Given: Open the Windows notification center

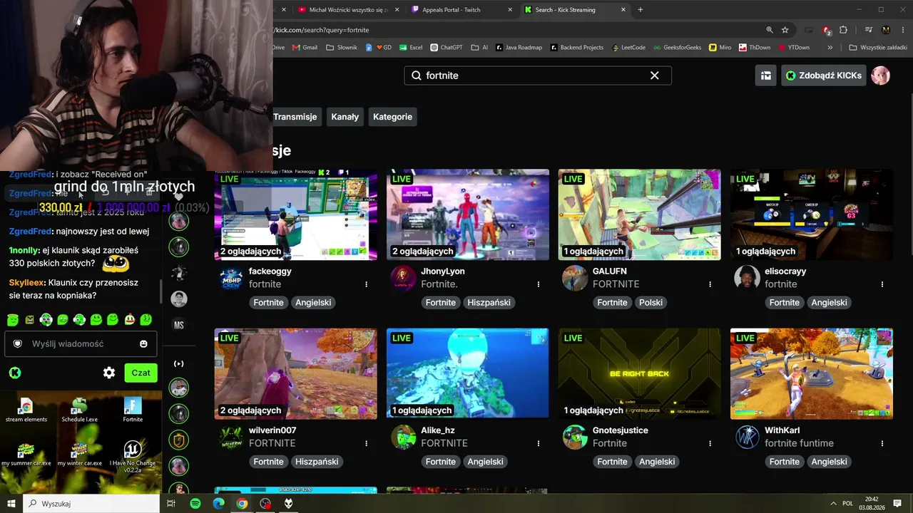Looking at the screenshot, I should point(897,504).
